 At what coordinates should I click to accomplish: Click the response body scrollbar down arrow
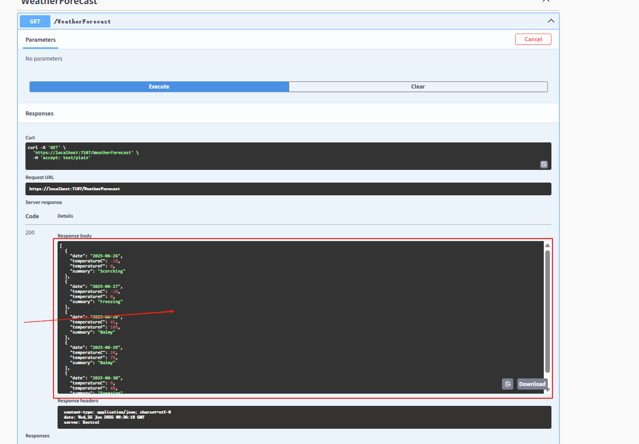coord(547,390)
